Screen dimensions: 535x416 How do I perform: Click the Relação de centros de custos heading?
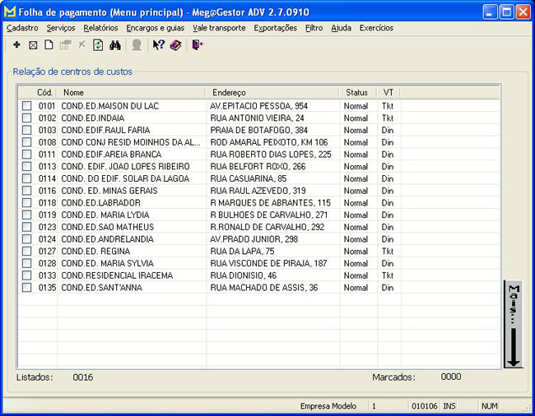(x=72, y=72)
